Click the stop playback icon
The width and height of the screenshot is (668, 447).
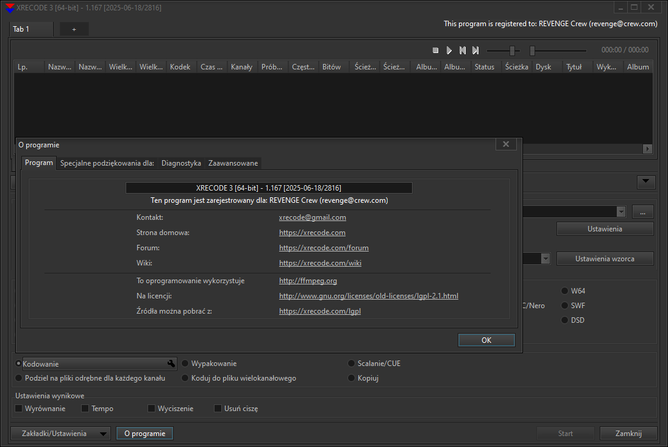(x=435, y=50)
